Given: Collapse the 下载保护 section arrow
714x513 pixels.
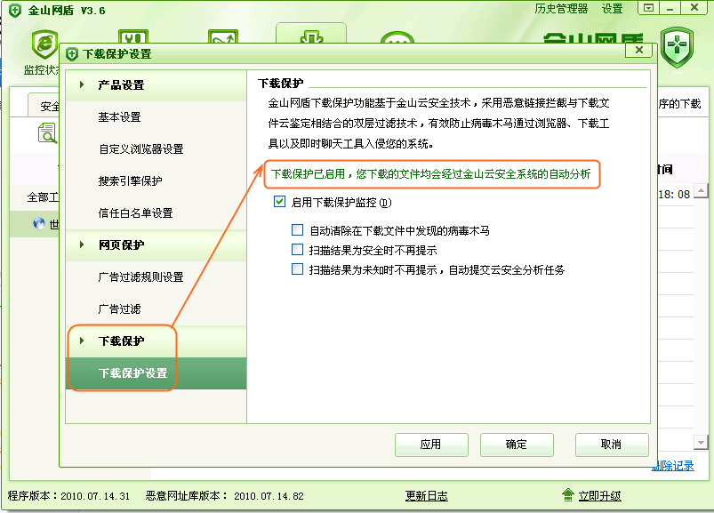Looking at the screenshot, I should point(82,341).
